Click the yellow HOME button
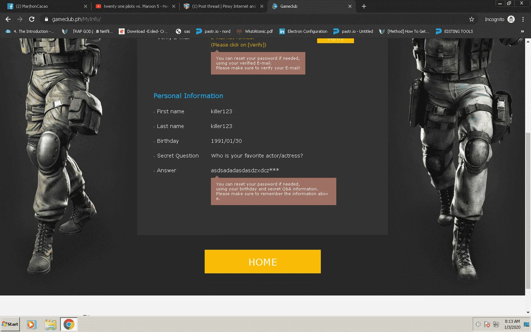 [263, 262]
